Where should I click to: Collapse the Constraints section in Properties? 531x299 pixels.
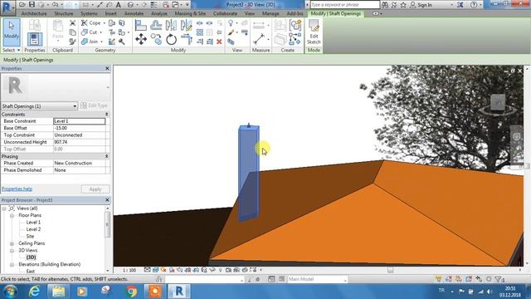pyautogui.click(x=107, y=115)
